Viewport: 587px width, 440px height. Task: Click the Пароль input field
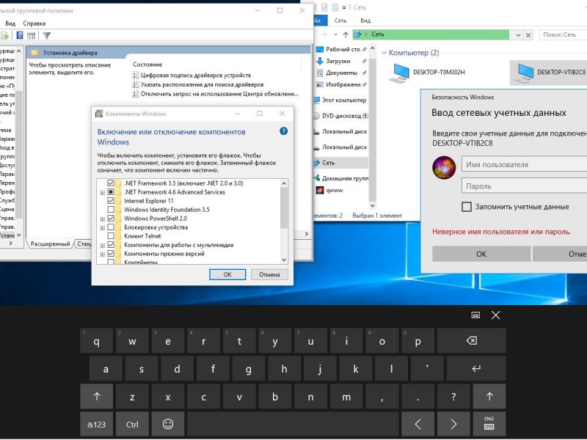(x=525, y=186)
